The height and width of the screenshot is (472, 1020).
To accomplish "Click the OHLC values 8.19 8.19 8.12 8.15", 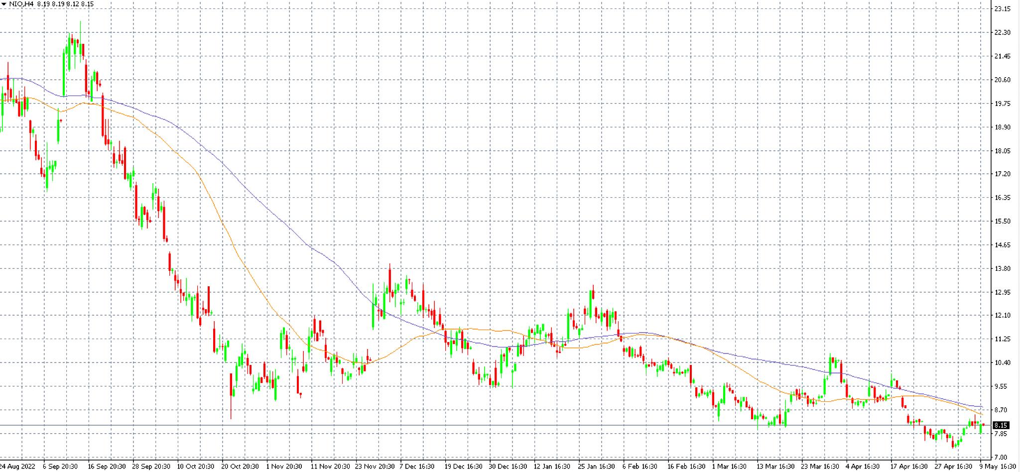I will click(x=65, y=4).
